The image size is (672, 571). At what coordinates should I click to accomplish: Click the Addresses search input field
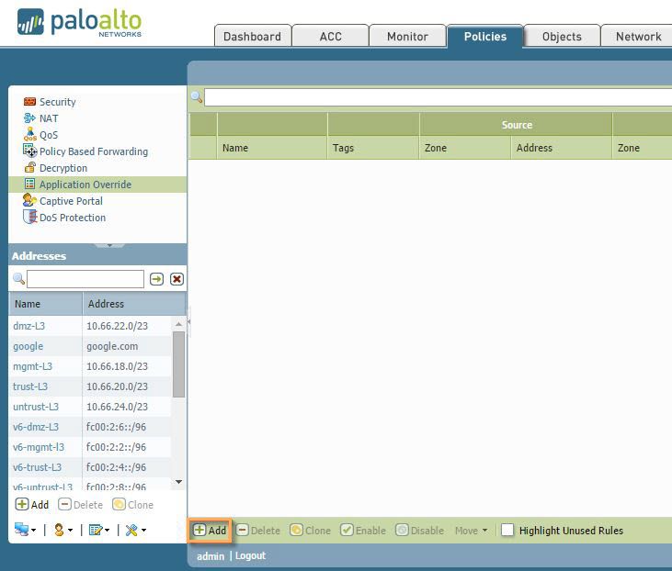tap(85, 279)
